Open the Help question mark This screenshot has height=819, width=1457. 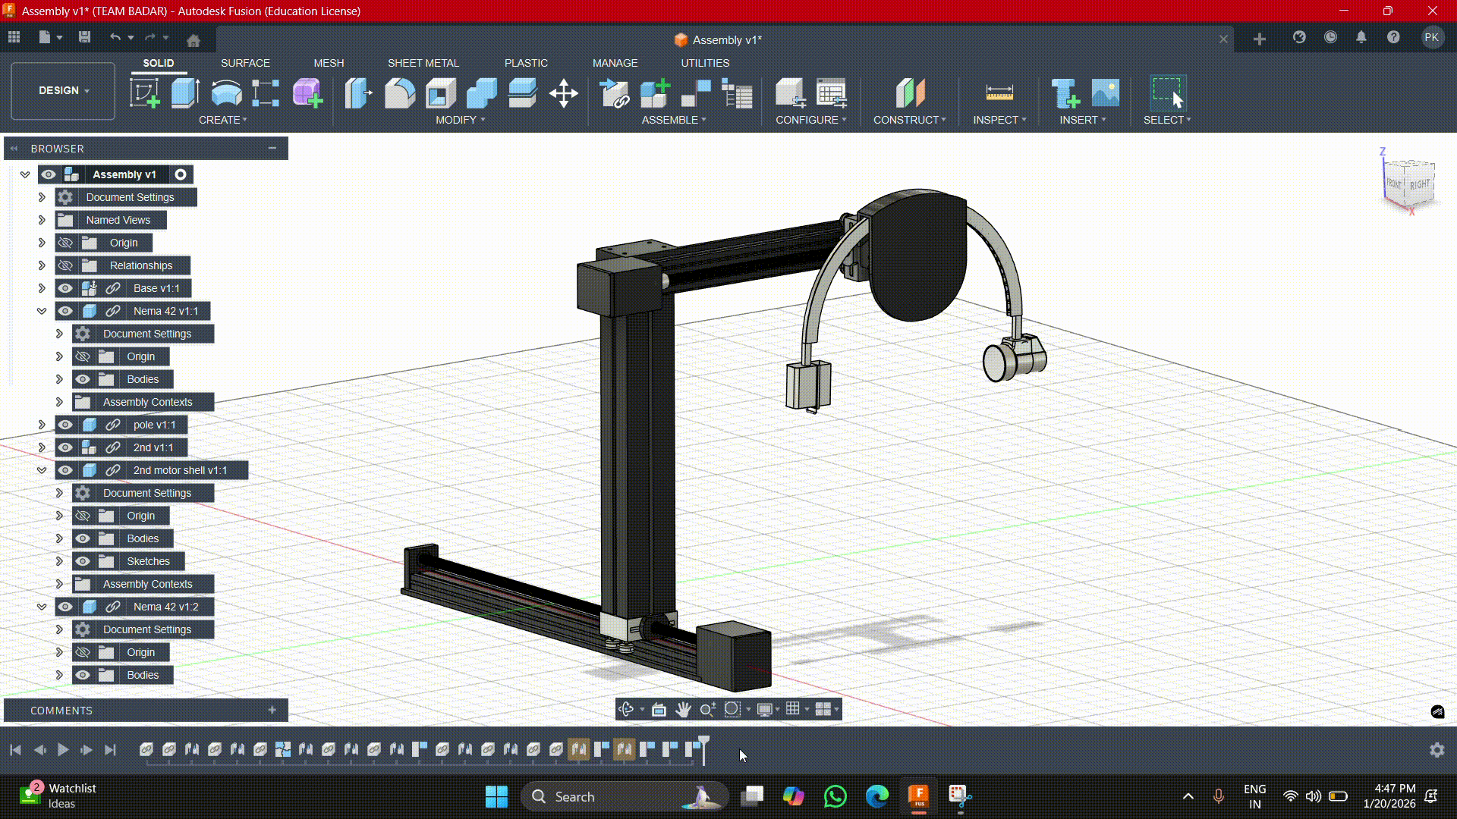(1393, 37)
